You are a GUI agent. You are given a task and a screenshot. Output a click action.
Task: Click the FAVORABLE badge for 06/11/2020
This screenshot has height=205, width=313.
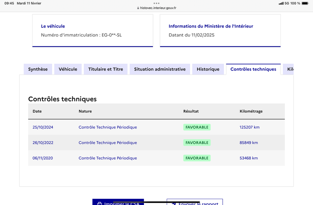click(x=197, y=158)
